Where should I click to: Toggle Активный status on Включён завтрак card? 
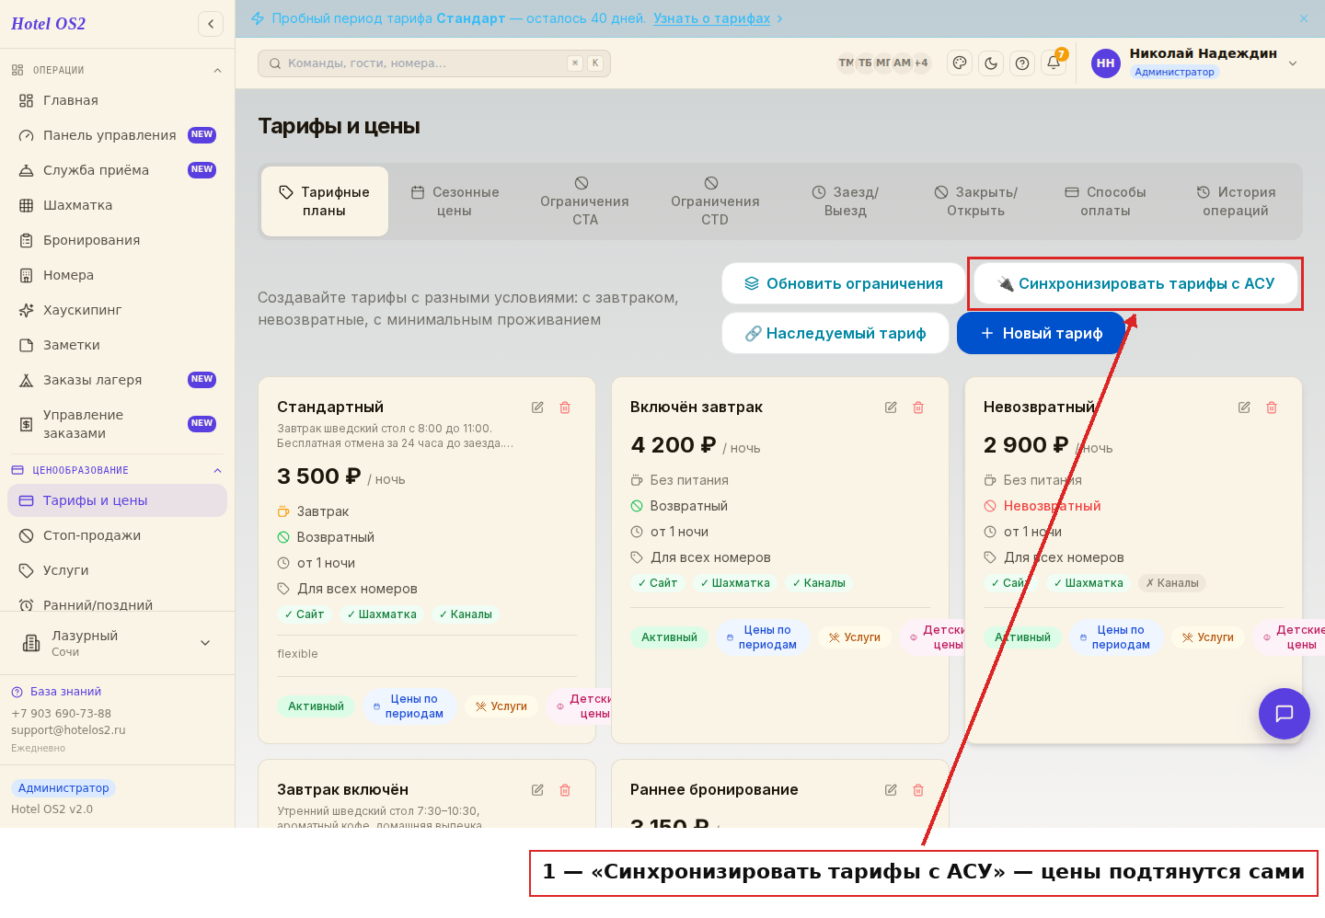[x=669, y=637]
